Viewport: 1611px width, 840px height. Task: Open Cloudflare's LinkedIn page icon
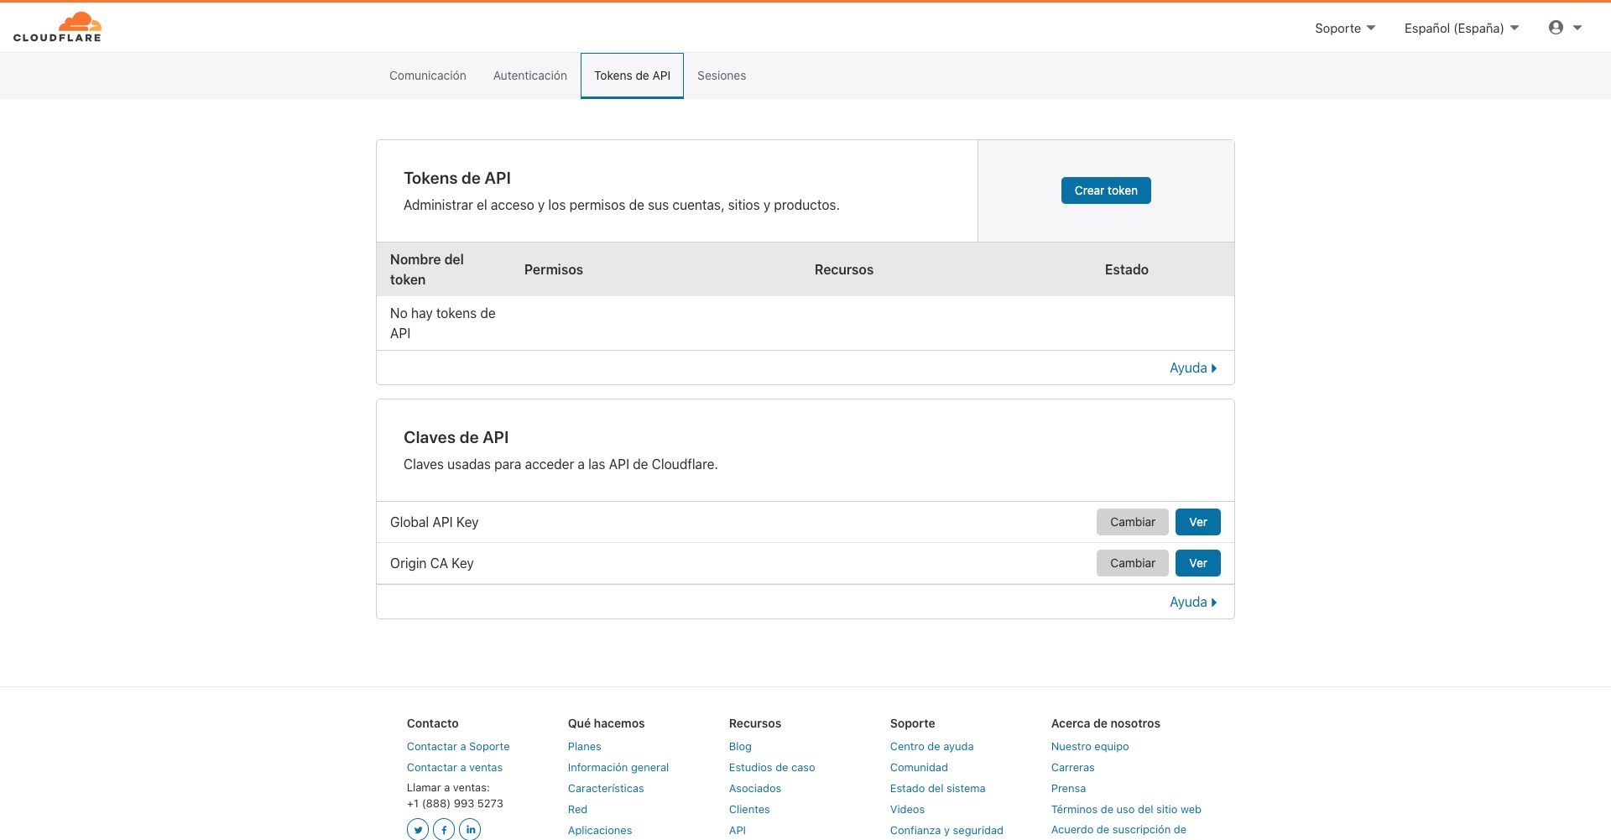tap(471, 829)
